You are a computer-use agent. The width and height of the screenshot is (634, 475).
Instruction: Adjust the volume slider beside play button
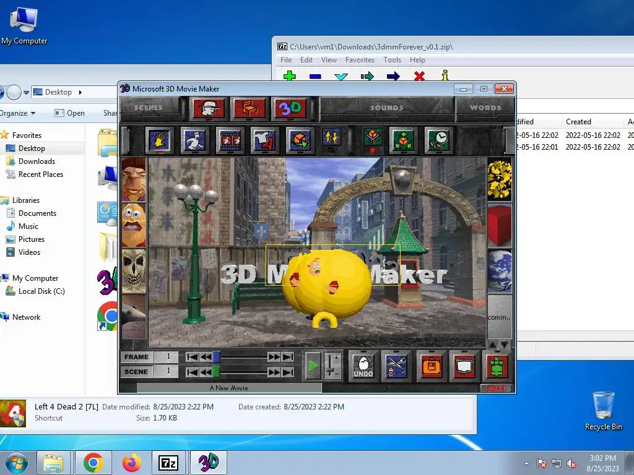click(332, 366)
